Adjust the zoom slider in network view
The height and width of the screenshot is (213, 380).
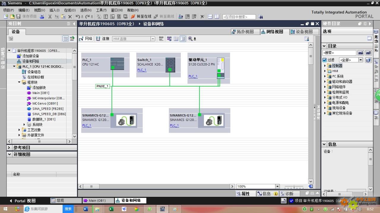pos(294,186)
